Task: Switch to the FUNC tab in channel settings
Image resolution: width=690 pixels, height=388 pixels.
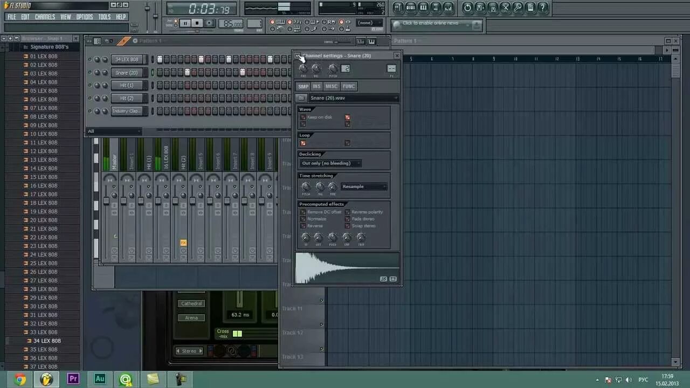Action: pyautogui.click(x=348, y=86)
